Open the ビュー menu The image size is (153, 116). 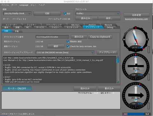tap(33, 5)
